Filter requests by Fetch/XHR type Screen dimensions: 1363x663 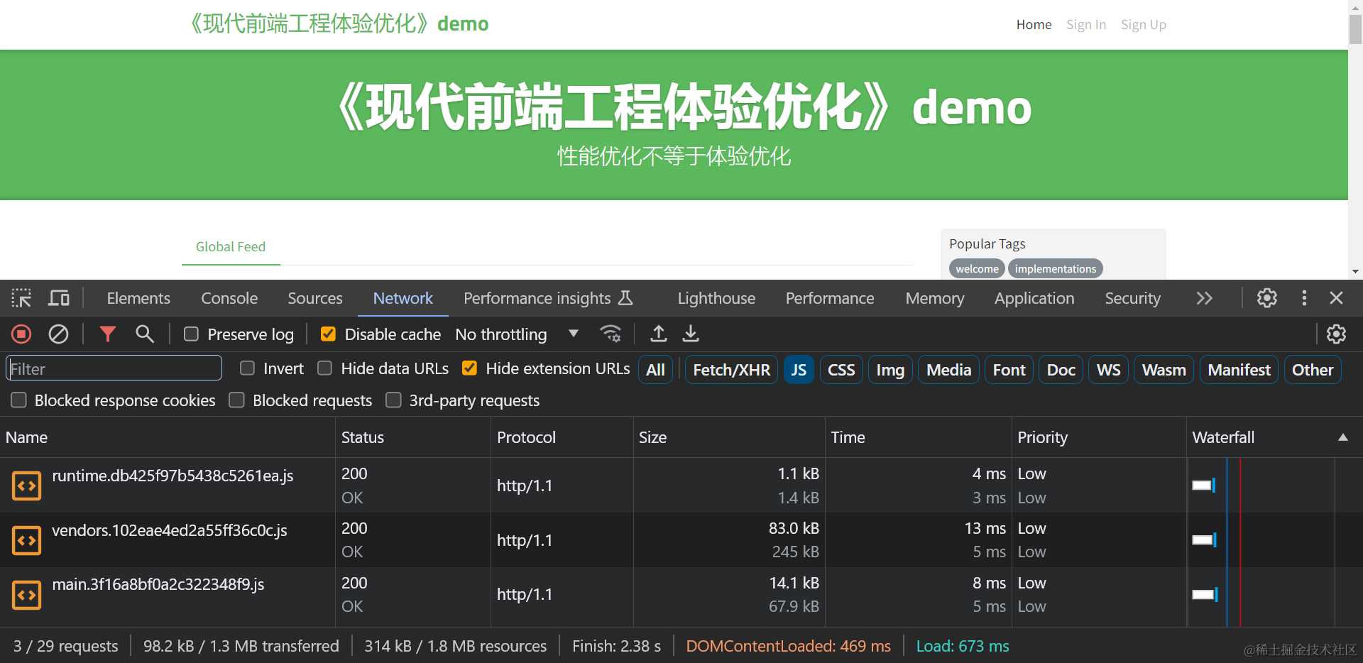tap(731, 370)
